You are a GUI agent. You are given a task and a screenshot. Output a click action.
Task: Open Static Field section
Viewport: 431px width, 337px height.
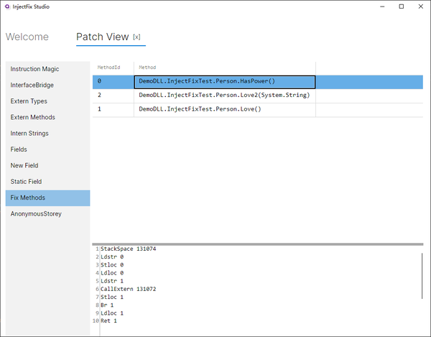tap(26, 182)
